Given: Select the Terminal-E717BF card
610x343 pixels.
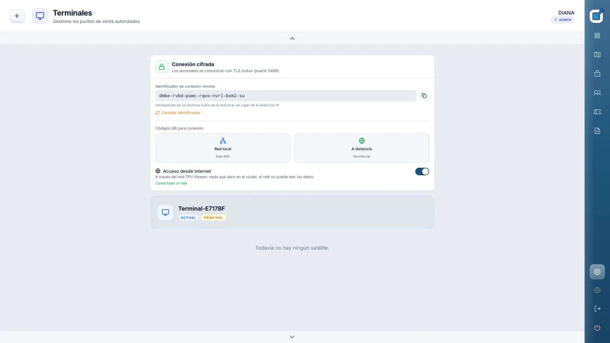Looking at the screenshot, I should click(292, 212).
